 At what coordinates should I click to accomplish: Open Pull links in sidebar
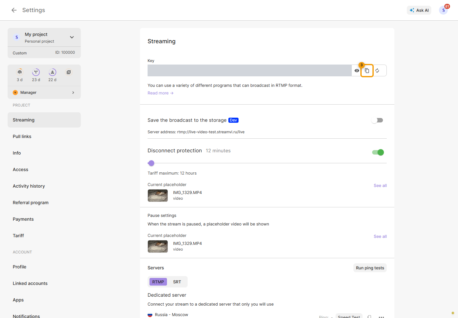pos(44,136)
